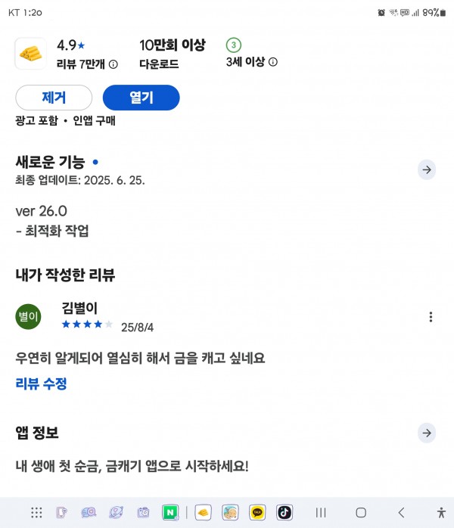Tap the 리뷰 수정 edit review link
The image size is (454, 528).
coord(41,384)
